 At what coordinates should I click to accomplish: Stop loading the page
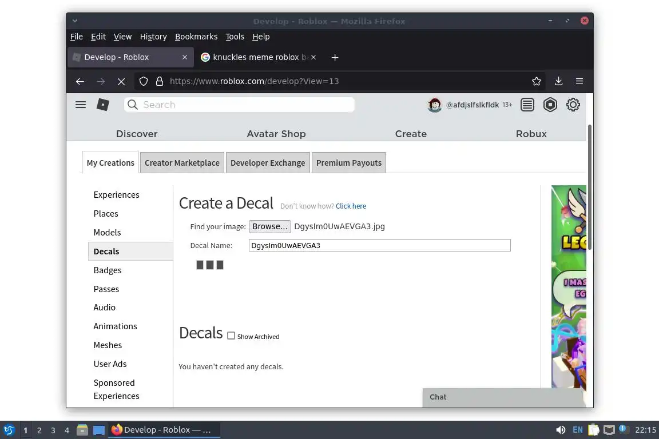[121, 82]
